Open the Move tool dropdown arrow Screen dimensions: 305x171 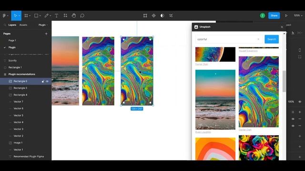pos(20,16)
